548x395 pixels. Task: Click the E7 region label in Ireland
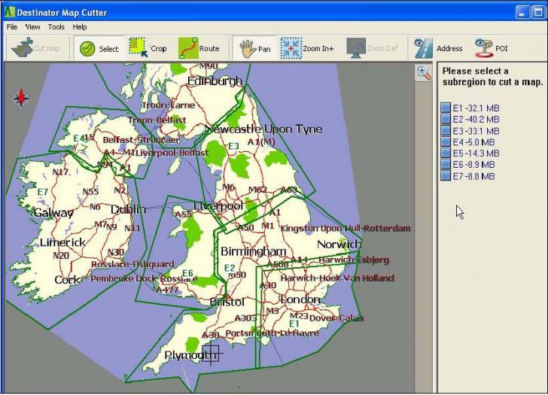pyautogui.click(x=42, y=192)
